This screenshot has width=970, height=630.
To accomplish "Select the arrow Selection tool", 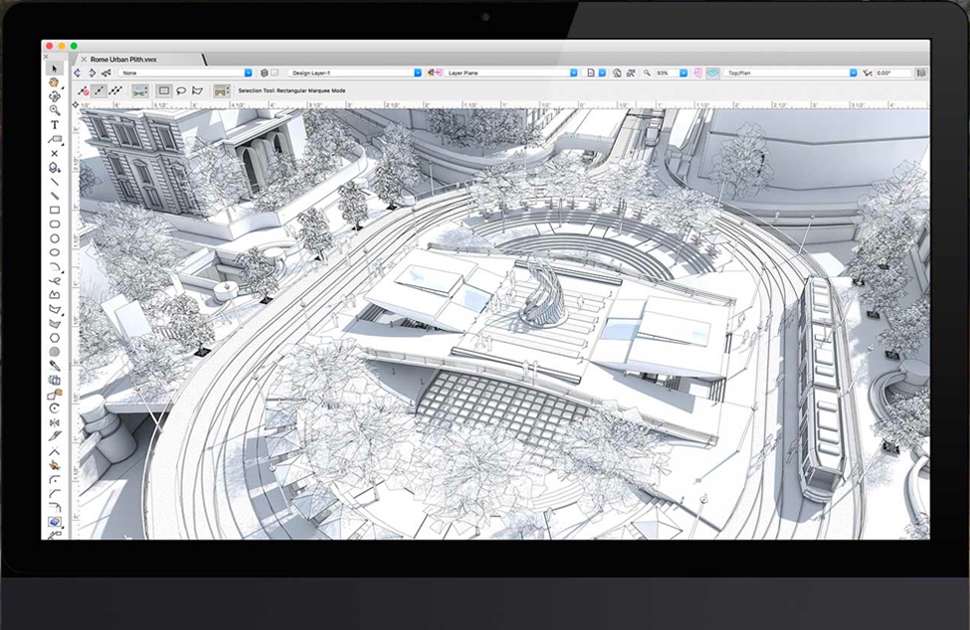I will click(x=55, y=69).
